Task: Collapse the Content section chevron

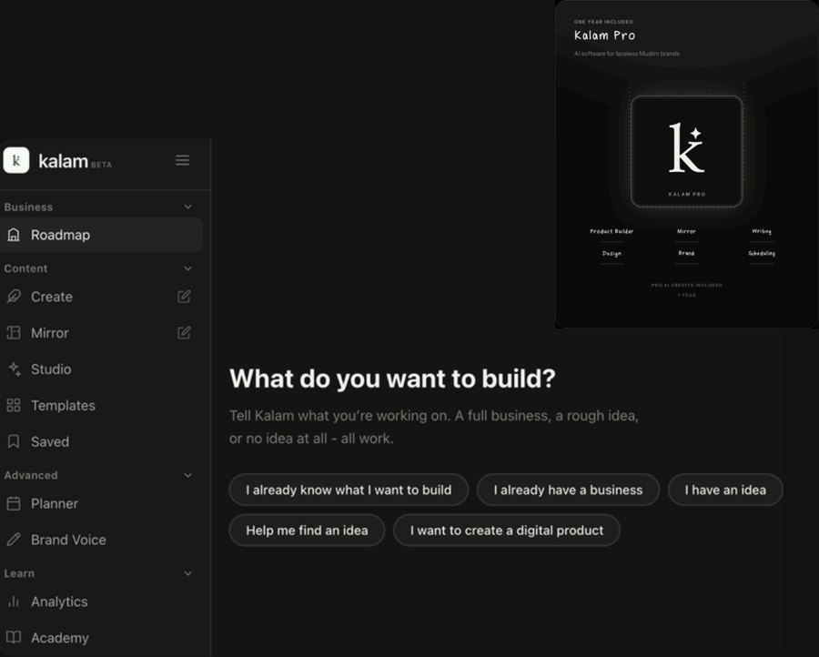Action: point(188,268)
